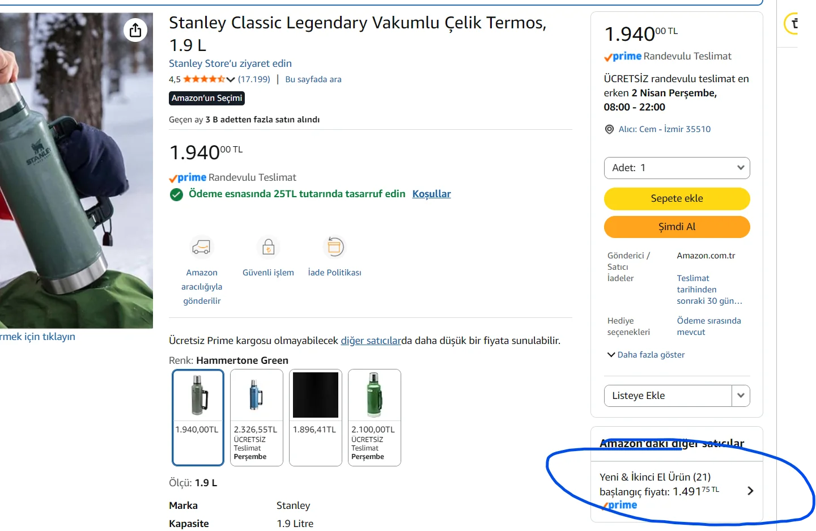This screenshot has height=531, width=816.
Task: Open star rating breakdown chevron
Action: pos(231,79)
